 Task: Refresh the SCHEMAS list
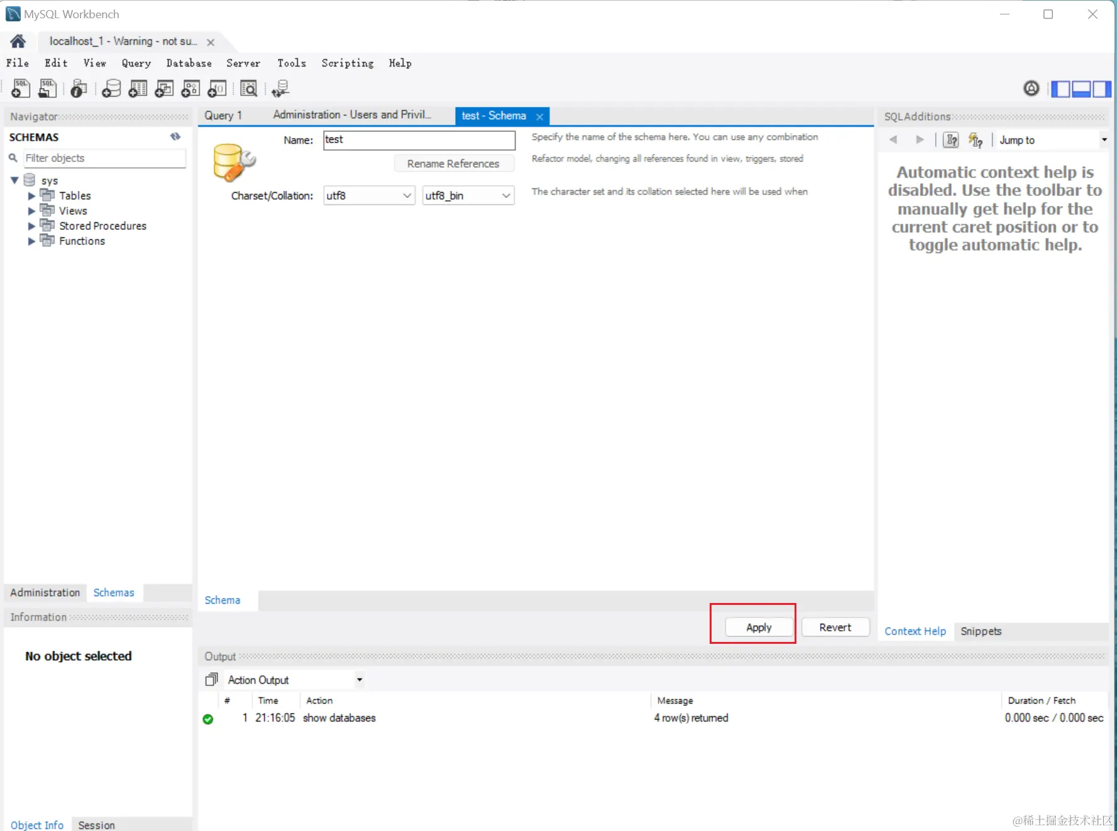pyautogui.click(x=175, y=136)
